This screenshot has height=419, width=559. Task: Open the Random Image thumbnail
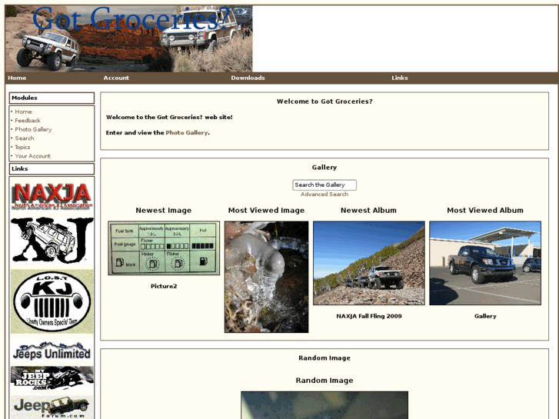[x=324, y=405]
